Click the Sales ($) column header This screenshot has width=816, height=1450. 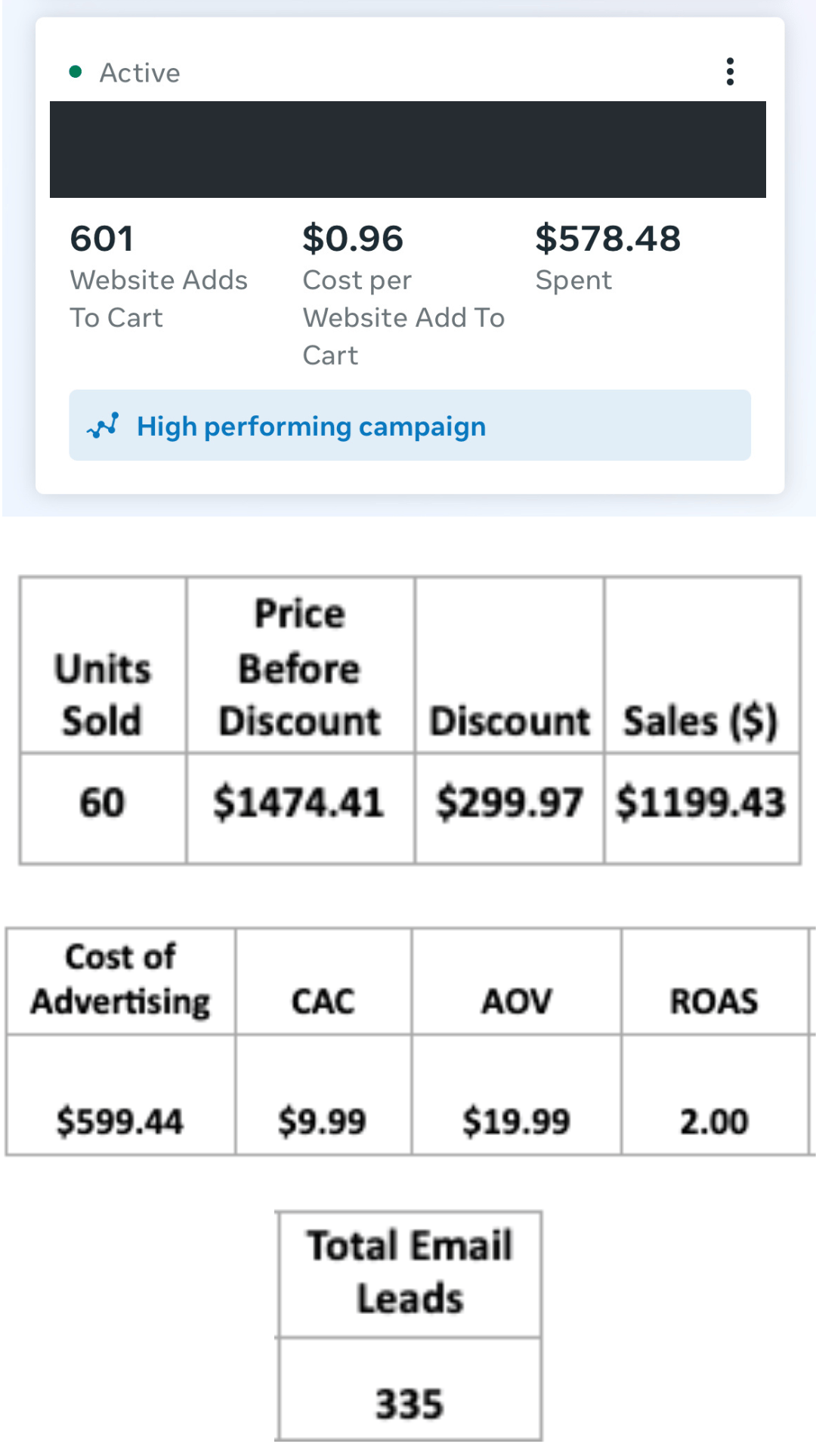click(700, 721)
